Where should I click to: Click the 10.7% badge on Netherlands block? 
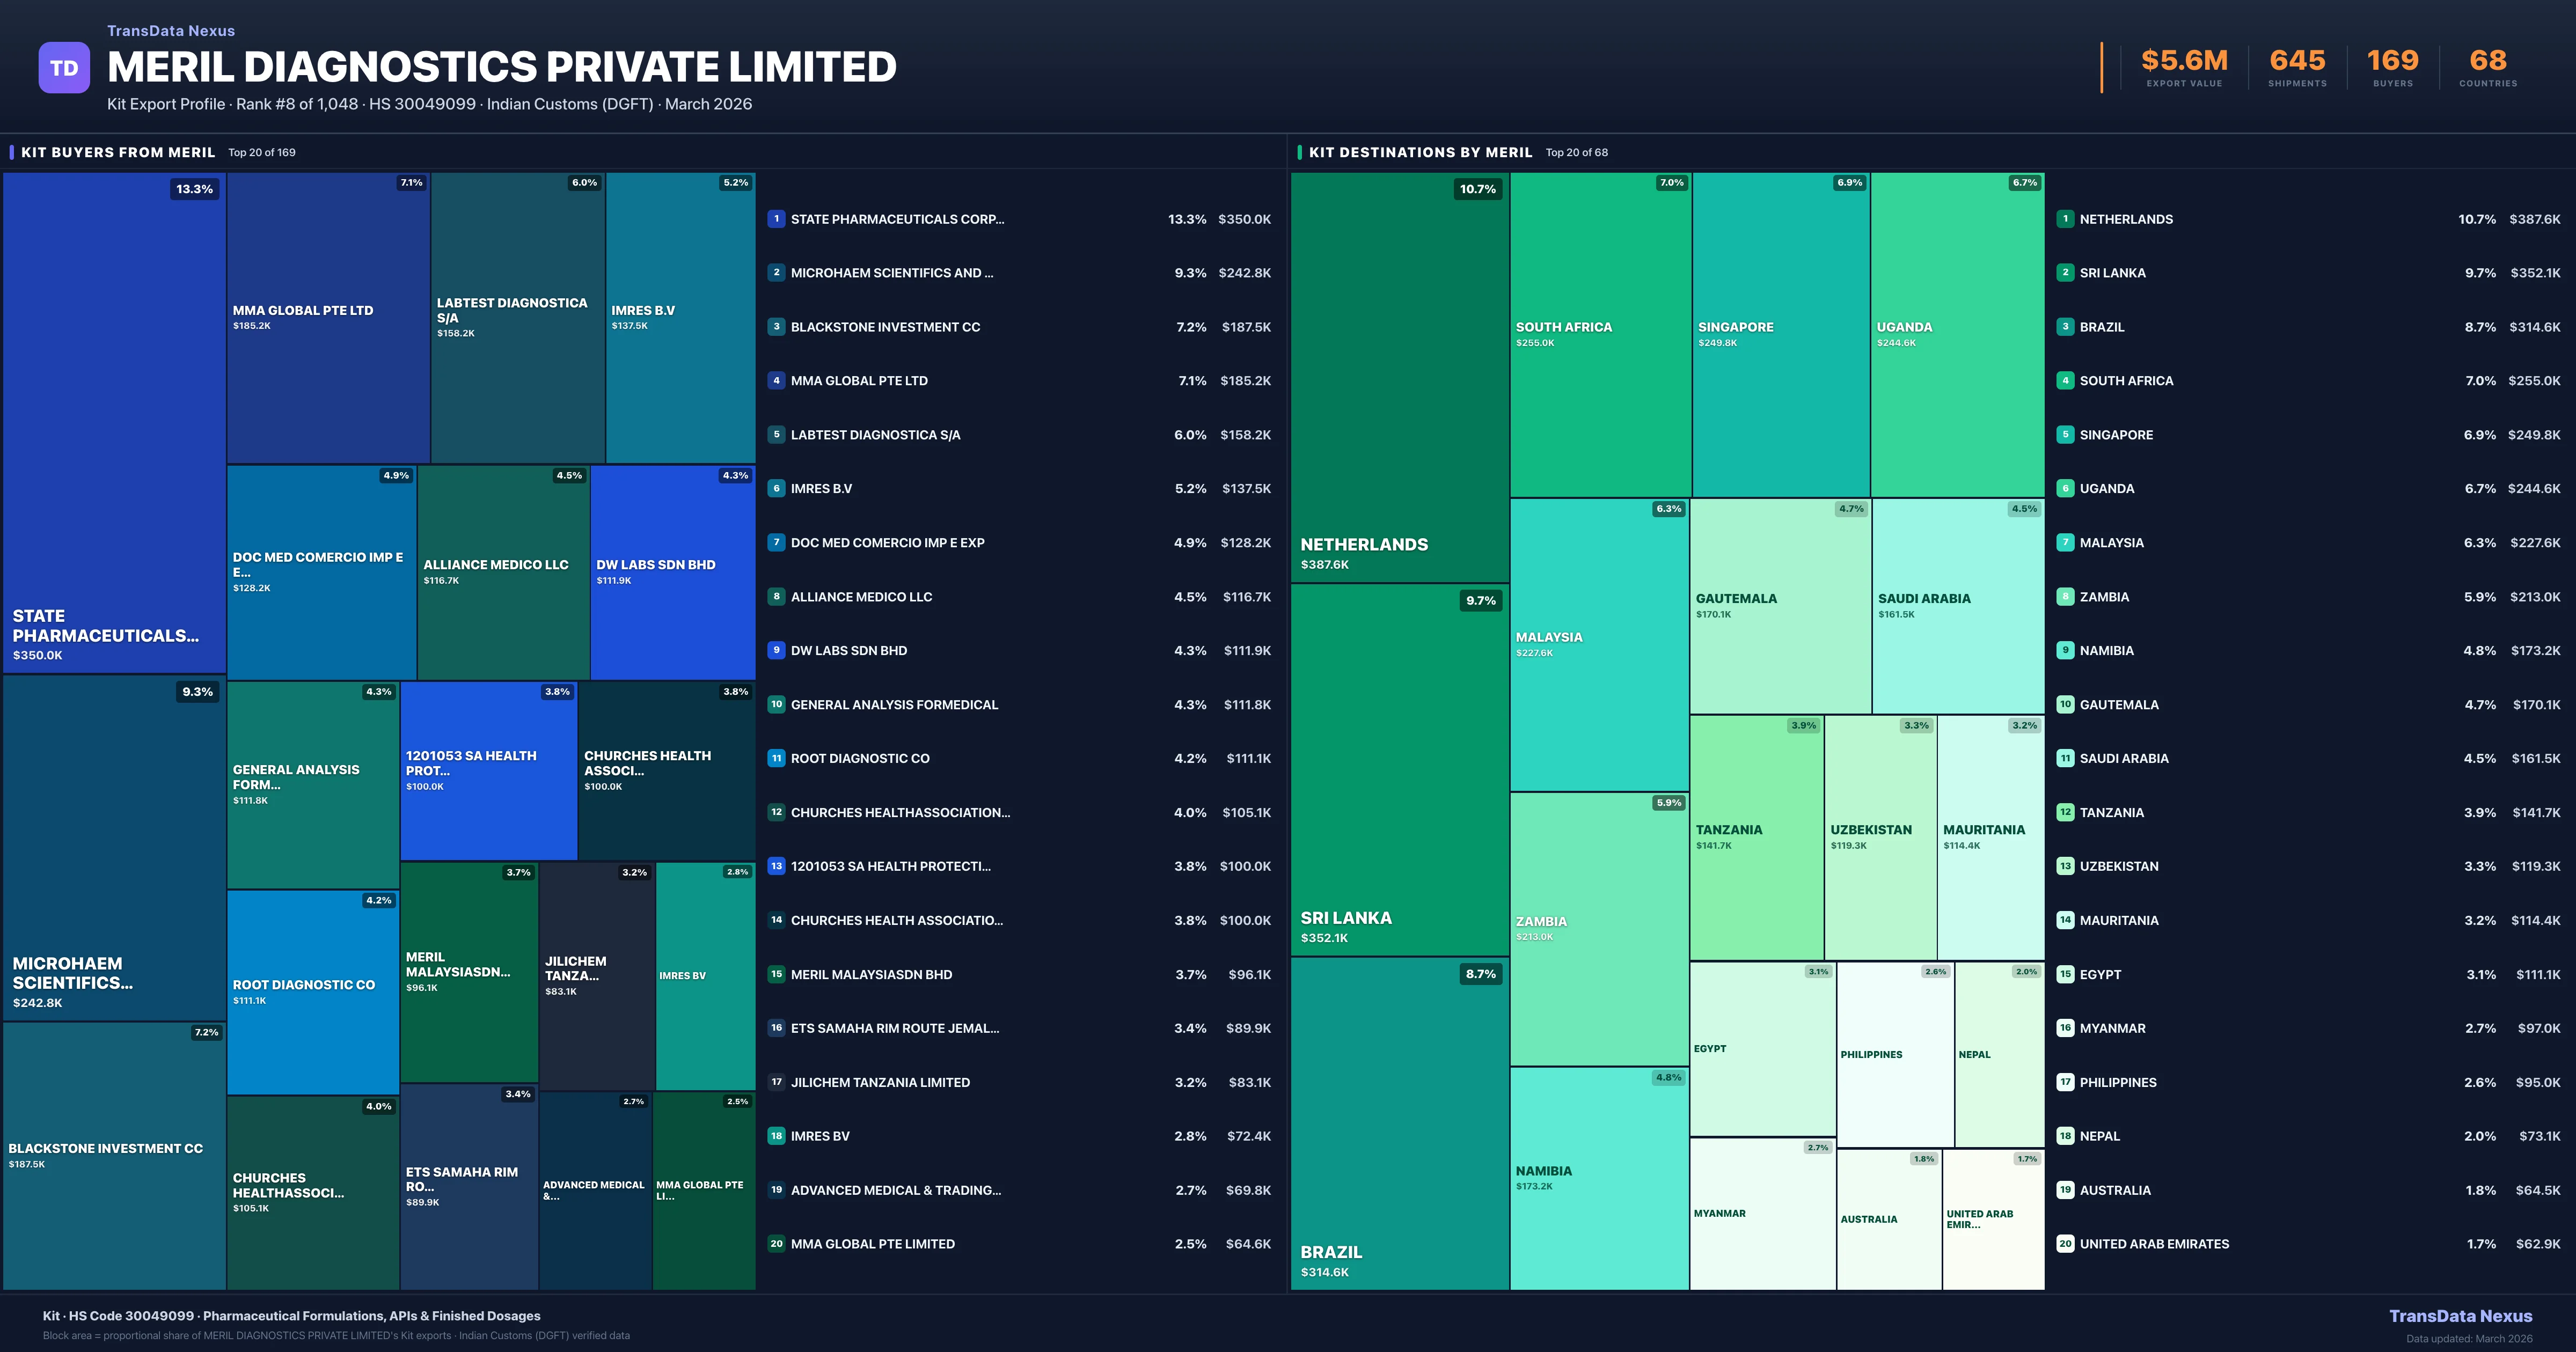pos(1477,189)
